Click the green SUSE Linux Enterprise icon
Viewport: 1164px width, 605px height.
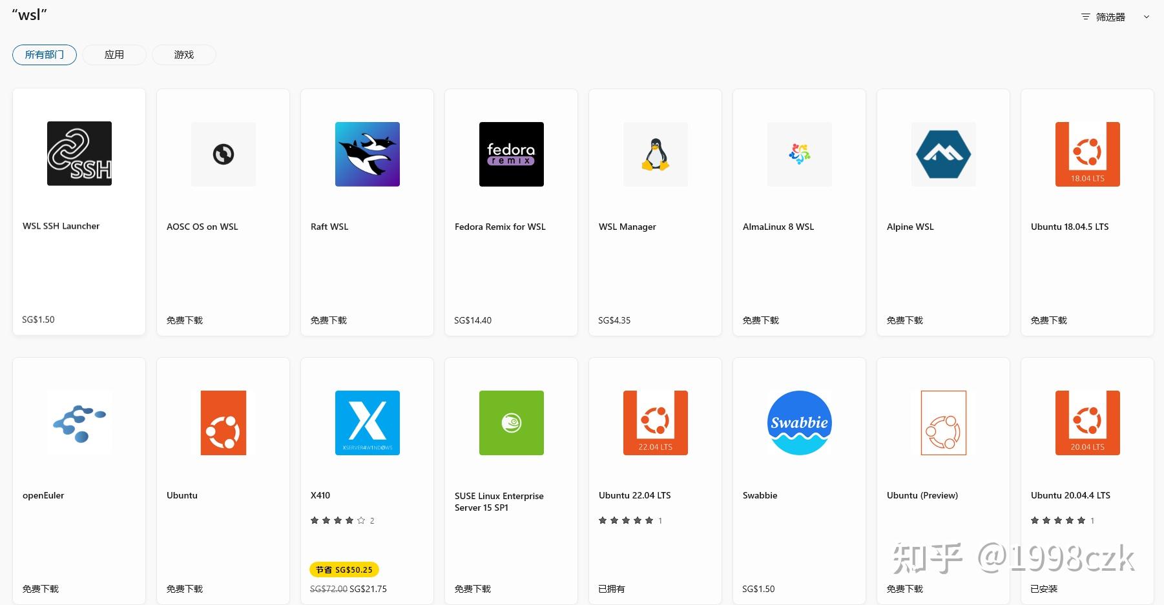(511, 423)
